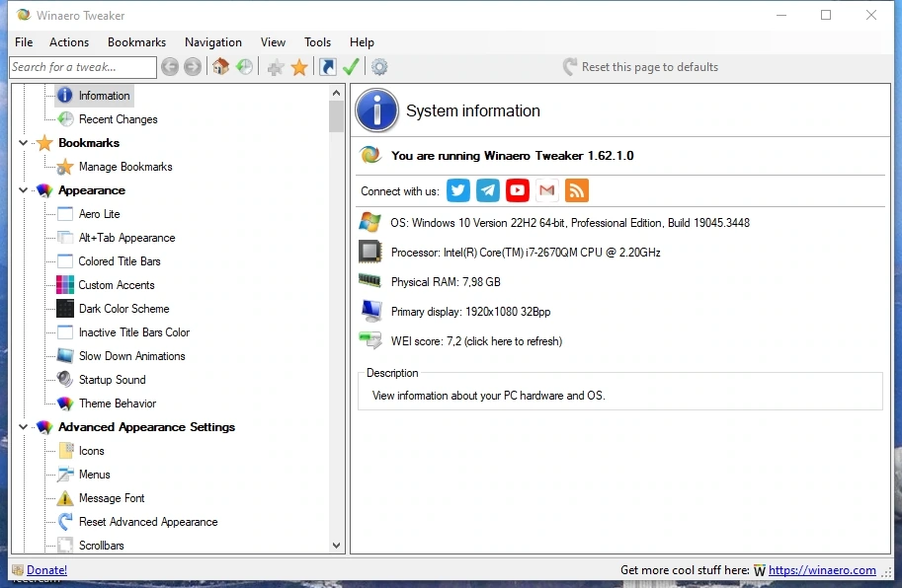902x588 pixels.
Task: Open the Twitter connect icon
Action: (x=457, y=190)
